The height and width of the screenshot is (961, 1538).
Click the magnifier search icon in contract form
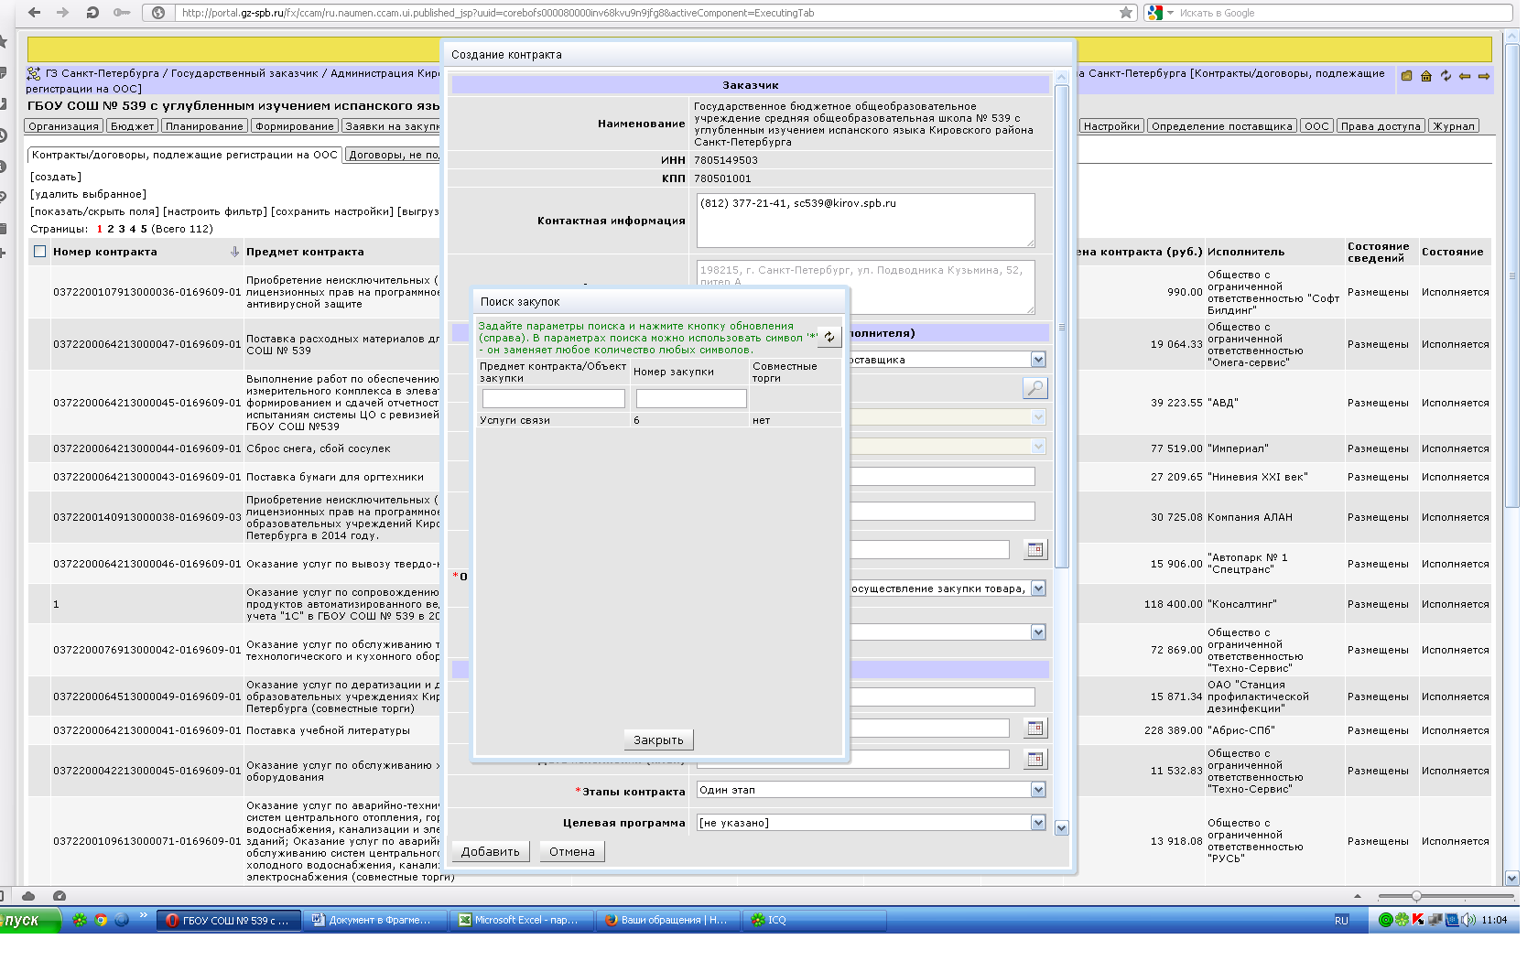point(1034,389)
